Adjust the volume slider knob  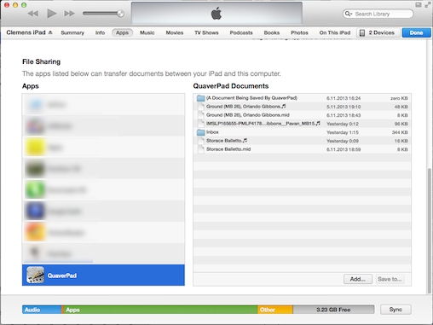[x=120, y=14]
